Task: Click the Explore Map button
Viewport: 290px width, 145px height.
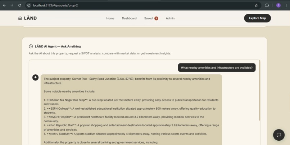Action: click(x=258, y=18)
